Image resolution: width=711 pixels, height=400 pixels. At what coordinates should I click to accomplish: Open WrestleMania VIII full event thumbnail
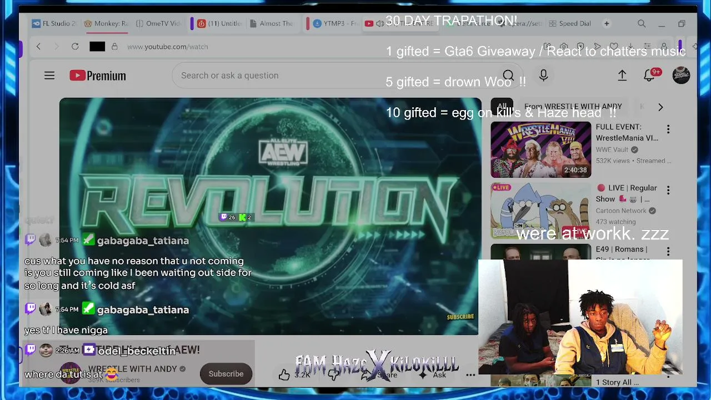pyautogui.click(x=541, y=149)
